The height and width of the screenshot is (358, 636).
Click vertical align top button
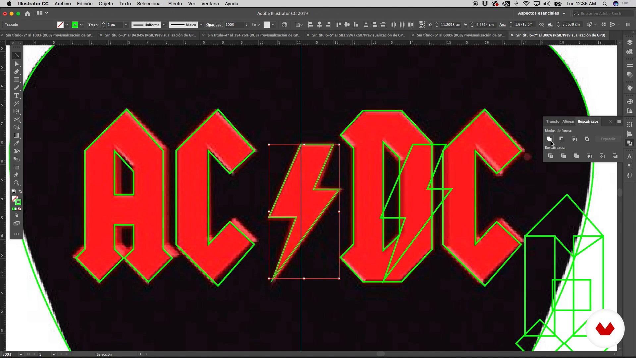pyautogui.click(x=338, y=25)
